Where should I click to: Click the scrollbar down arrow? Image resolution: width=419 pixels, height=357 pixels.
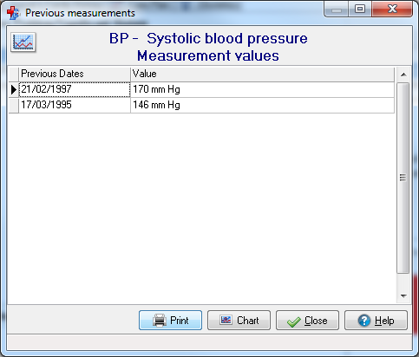[x=403, y=295]
